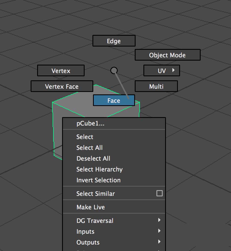Choose Deselect All
Viewport: 231px width, 251px height.
click(x=114, y=158)
